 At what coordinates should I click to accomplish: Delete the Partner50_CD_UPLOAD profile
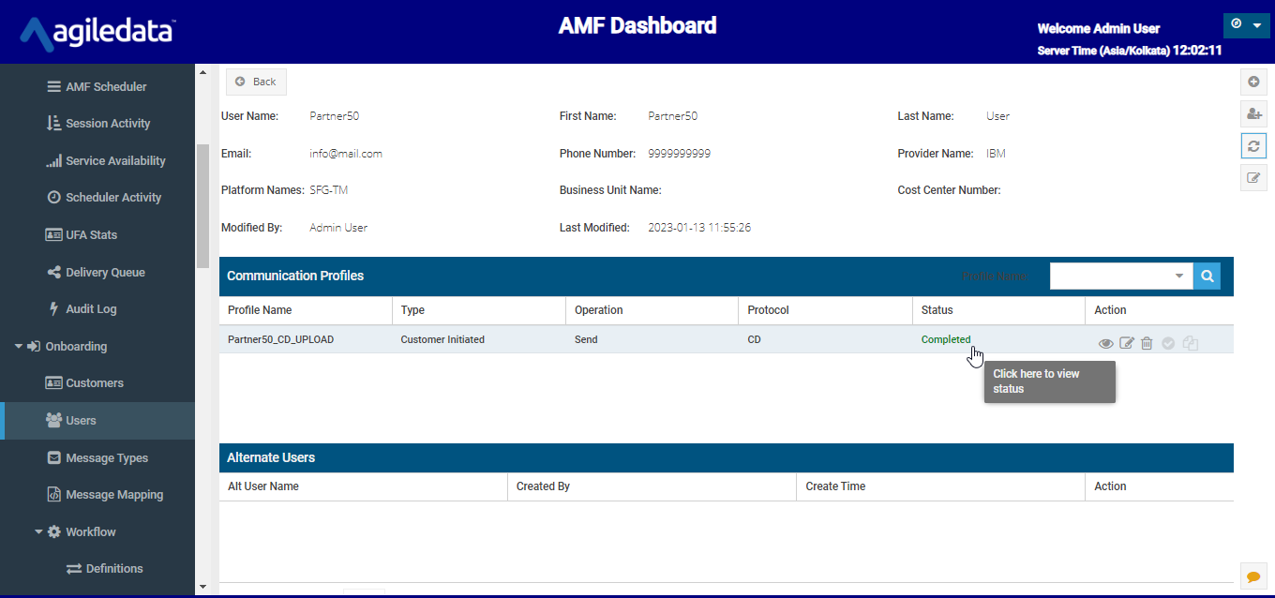click(1147, 344)
